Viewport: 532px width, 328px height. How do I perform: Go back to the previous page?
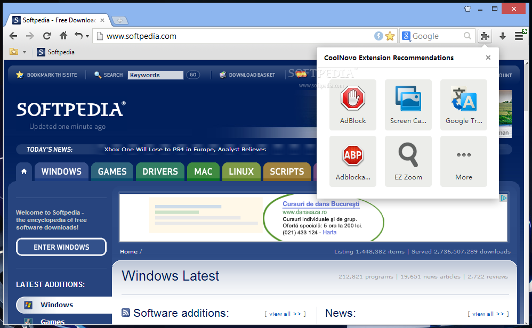[x=13, y=36]
